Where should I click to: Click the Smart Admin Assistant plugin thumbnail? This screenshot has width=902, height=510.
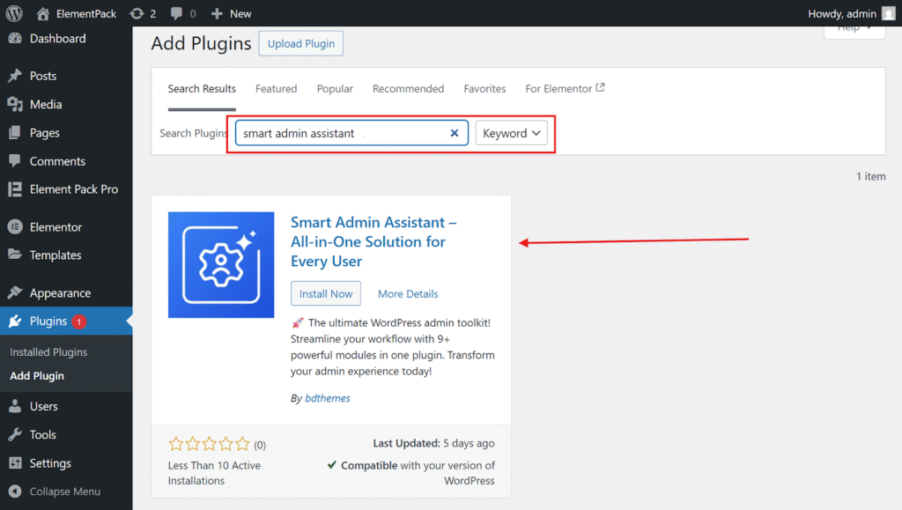221,265
